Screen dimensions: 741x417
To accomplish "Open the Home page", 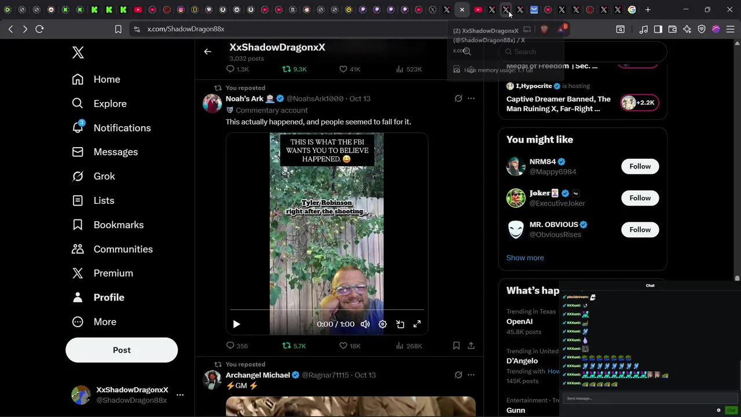I will tap(96, 79).
